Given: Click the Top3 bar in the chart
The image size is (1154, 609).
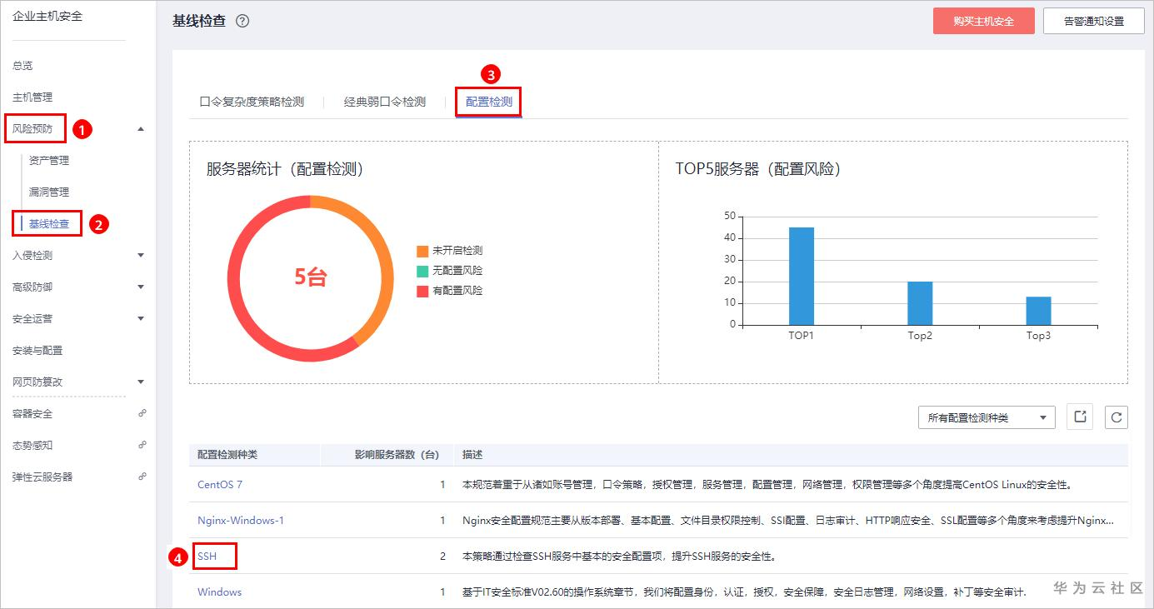Looking at the screenshot, I should click(x=1038, y=311).
